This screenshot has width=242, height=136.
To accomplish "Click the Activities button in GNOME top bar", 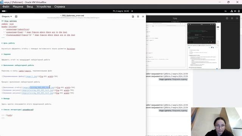I will 4,11.
